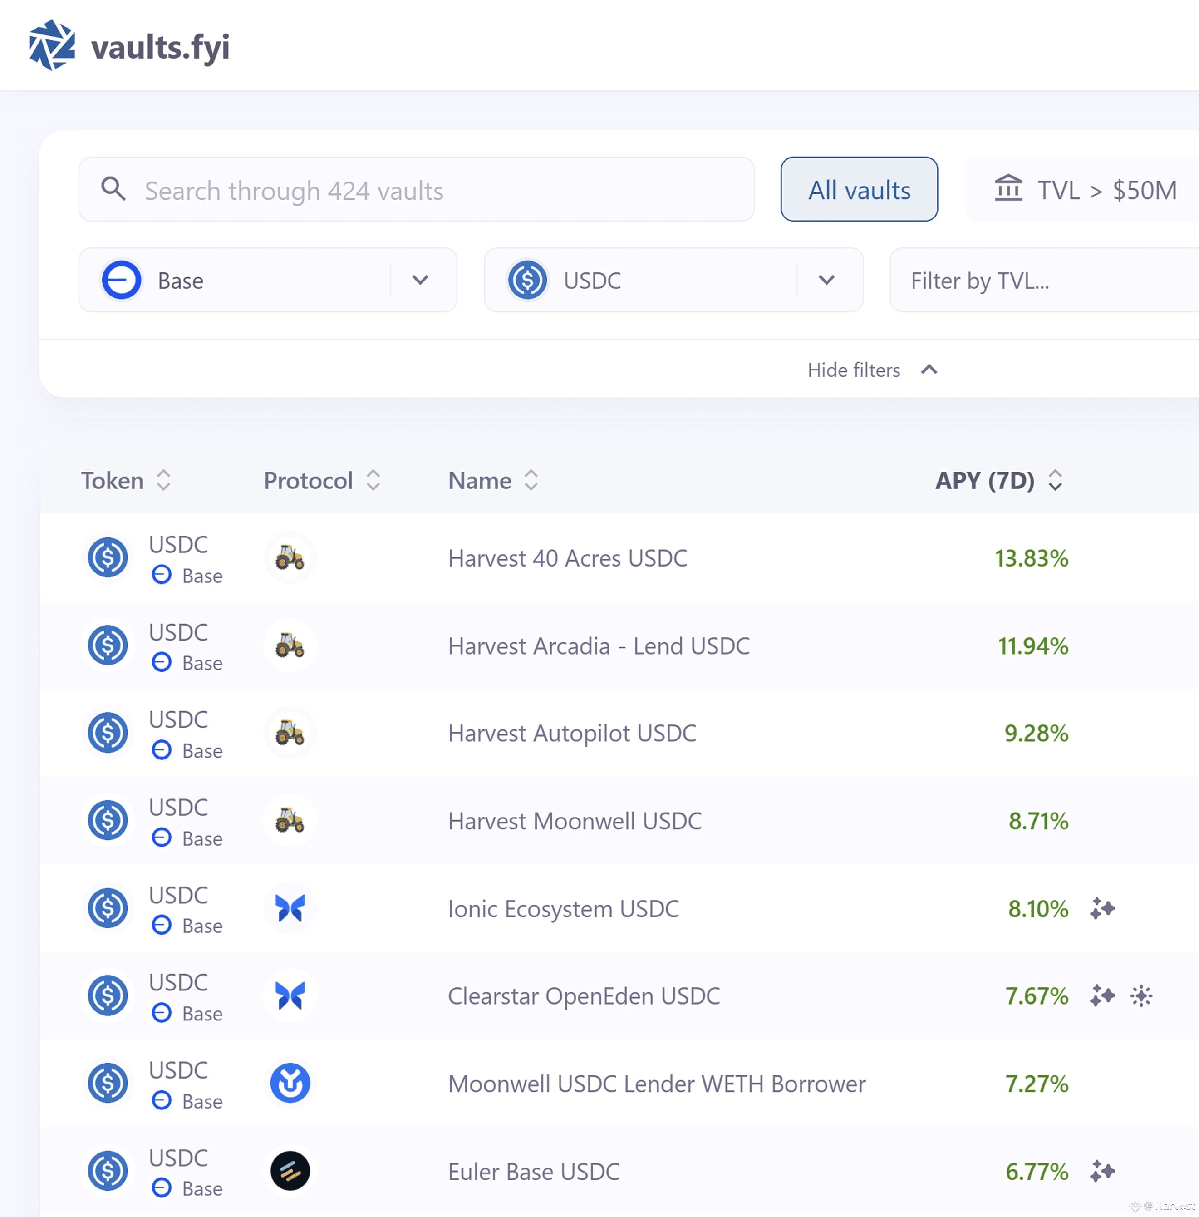Image resolution: width=1199 pixels, height=1217 pixels.
Task: Select the TVL > $50M tab
Action: tap(1082, 189)
